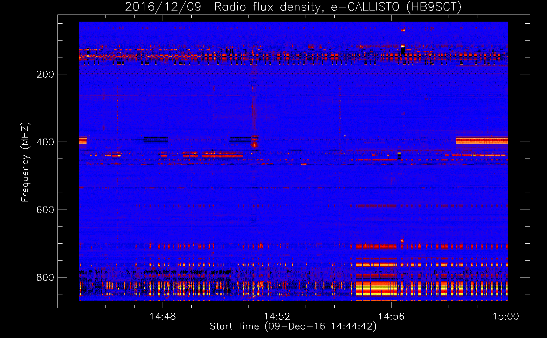Viewport: 547px width, 338px height.
Task: Select the 600 frequency tick label
Action: click(x=45, y=210)
